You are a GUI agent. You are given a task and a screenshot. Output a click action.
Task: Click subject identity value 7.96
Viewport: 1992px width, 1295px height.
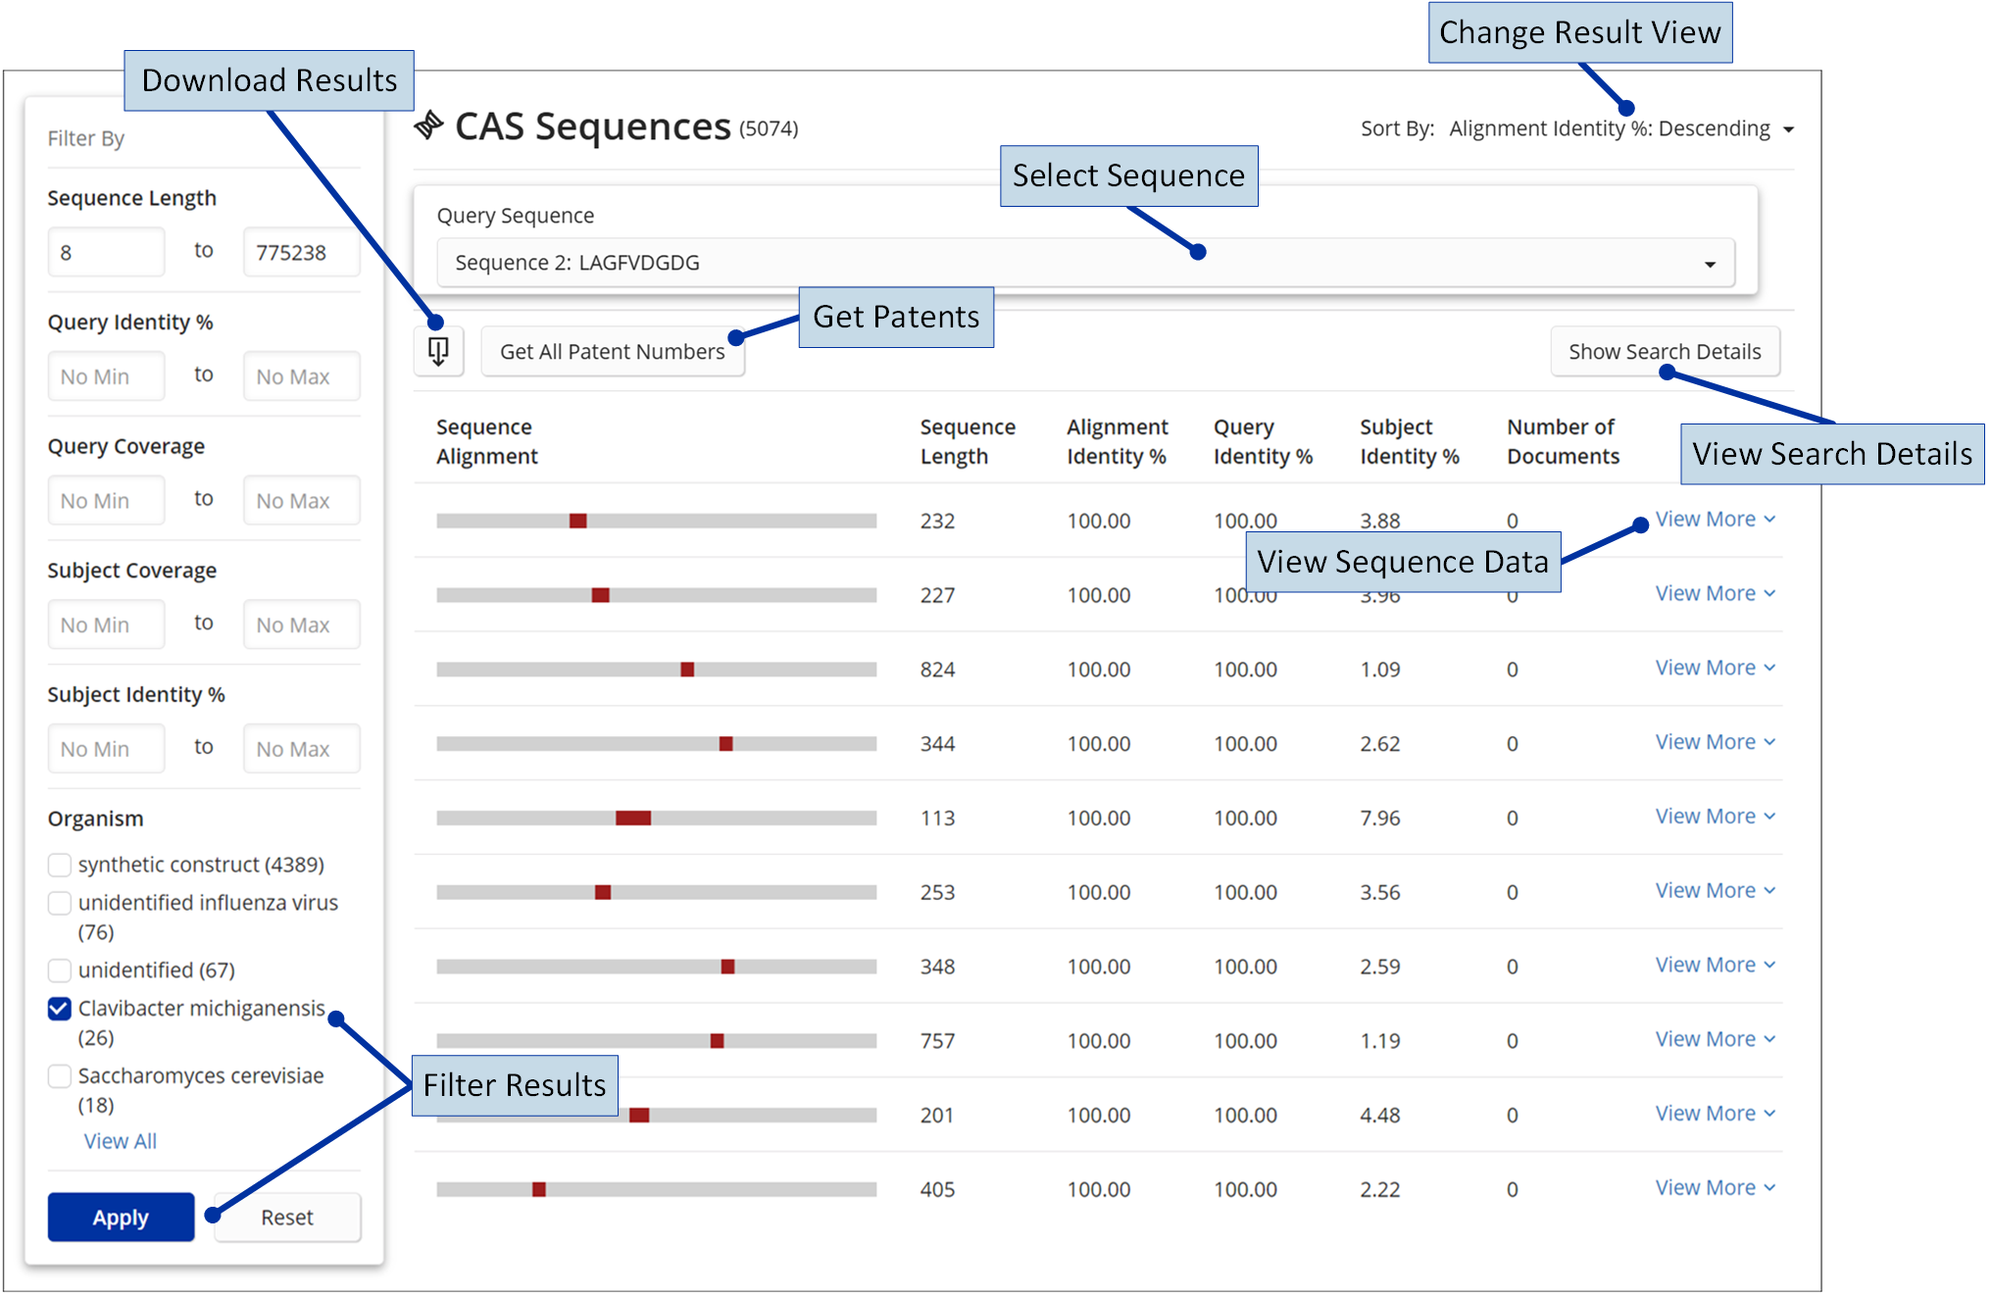pos(1380,819)
